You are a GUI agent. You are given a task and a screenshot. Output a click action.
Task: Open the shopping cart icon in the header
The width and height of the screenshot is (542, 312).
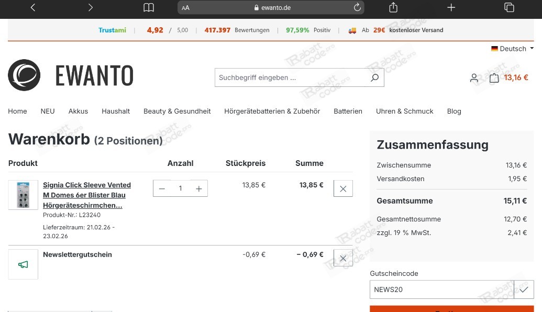coord(494,77)
